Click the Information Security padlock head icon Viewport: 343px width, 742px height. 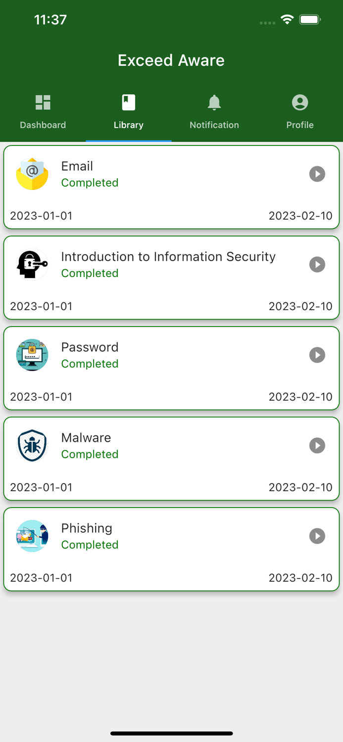tap(32, 264)
